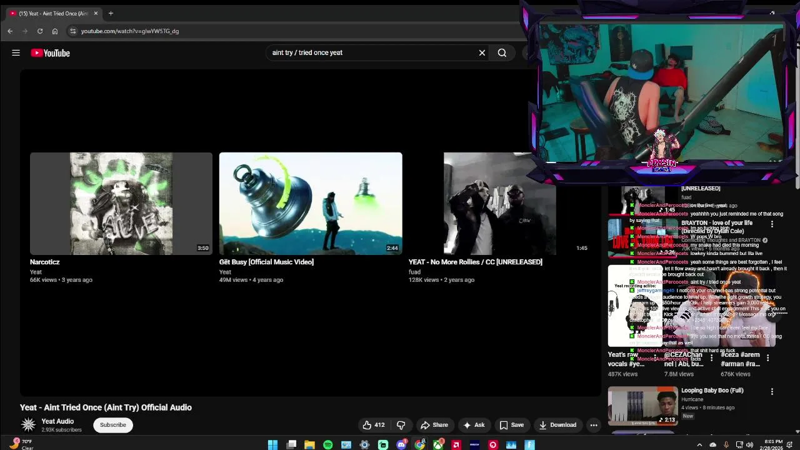Image resolution: width=800 pixels, height=450 pixels.
Task: Open the 'Looping Baby Boo (Full)' title
Action: click(x=712, y=391)
